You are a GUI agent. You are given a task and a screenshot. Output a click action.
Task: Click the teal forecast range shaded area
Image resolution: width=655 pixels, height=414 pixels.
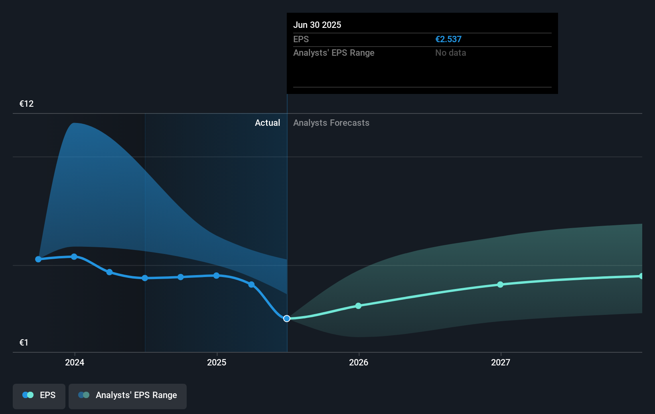click(519, 259)
